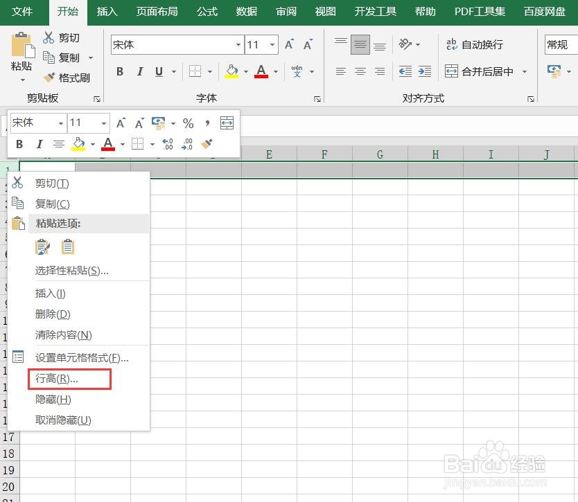This screenshot has height=502, width=578.
Task: Increase font size in ribbon
Action: (x=290, y=44)
